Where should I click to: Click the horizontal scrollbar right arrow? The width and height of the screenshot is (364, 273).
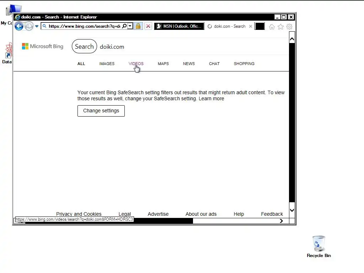tap(282, 221)
